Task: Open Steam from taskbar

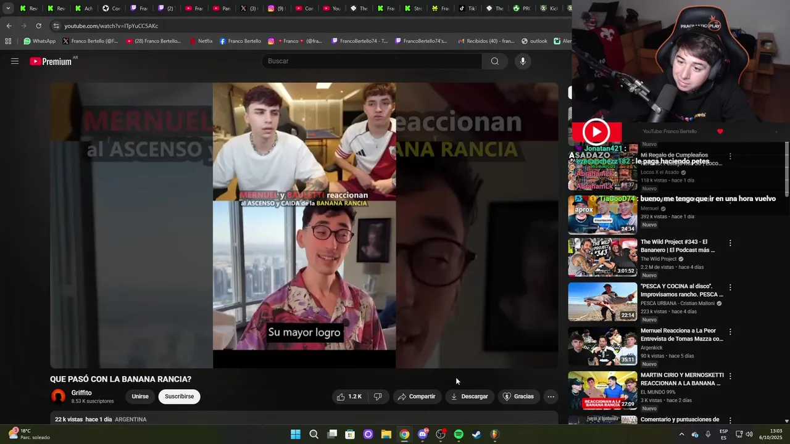Action: 476,434
